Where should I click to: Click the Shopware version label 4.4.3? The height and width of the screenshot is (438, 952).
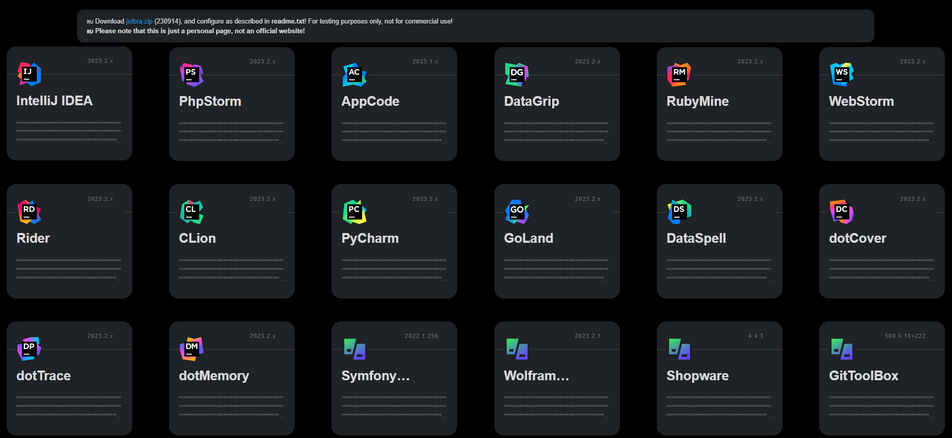(755, 336)
